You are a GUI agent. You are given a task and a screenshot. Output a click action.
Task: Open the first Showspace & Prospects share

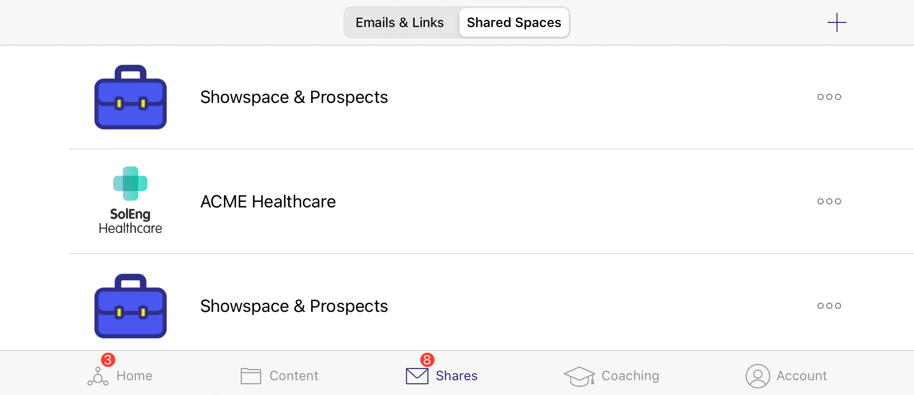tap(294, 97)
